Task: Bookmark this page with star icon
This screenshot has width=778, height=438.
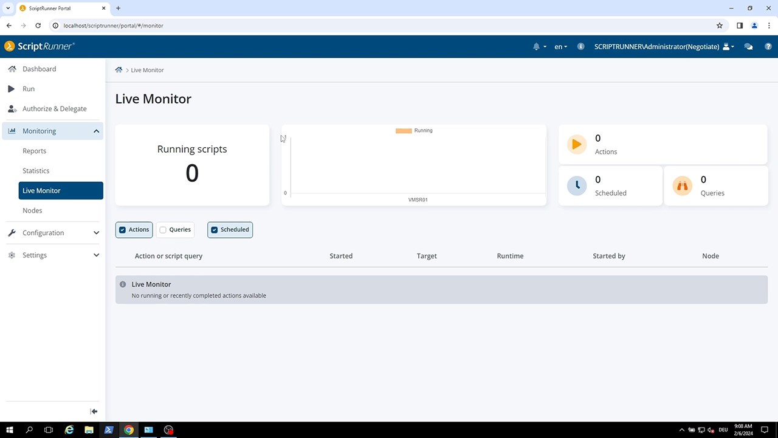Action: [720, 26]
